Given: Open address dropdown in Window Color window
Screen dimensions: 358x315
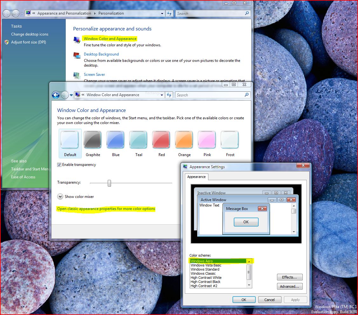Looking at the screenshot, I should [x=162, y=95].
